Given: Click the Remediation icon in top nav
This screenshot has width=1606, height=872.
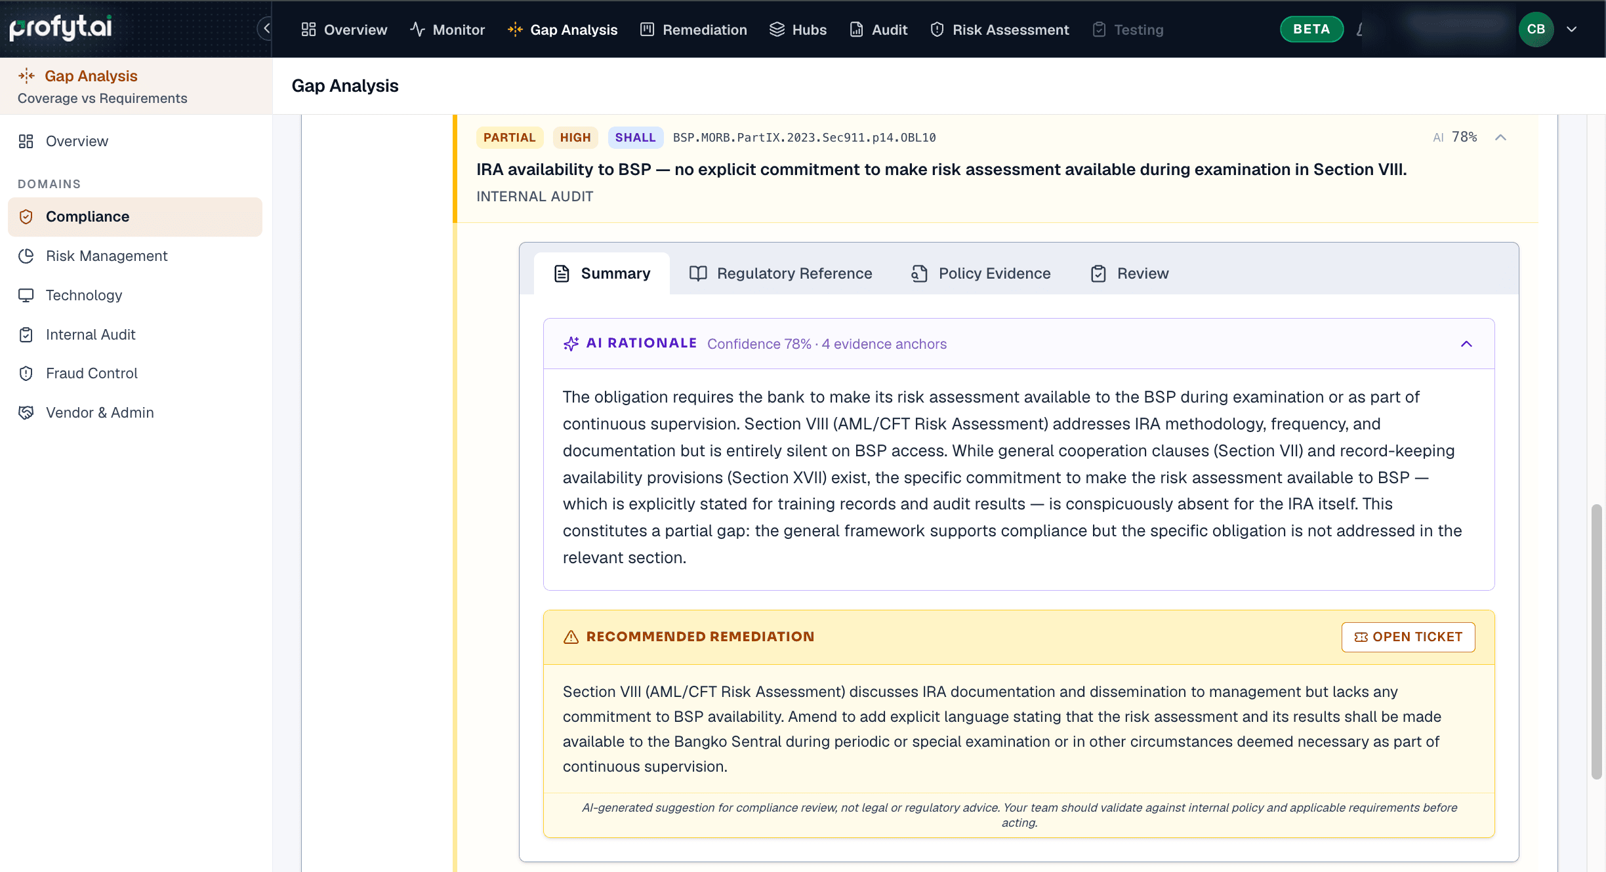Looking at the screenshot, I should click(x=648, y=30).
